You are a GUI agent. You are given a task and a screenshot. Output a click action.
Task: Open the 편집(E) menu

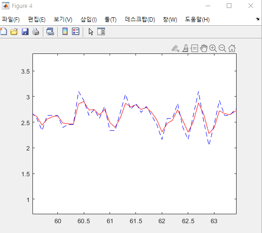point(37,20)
